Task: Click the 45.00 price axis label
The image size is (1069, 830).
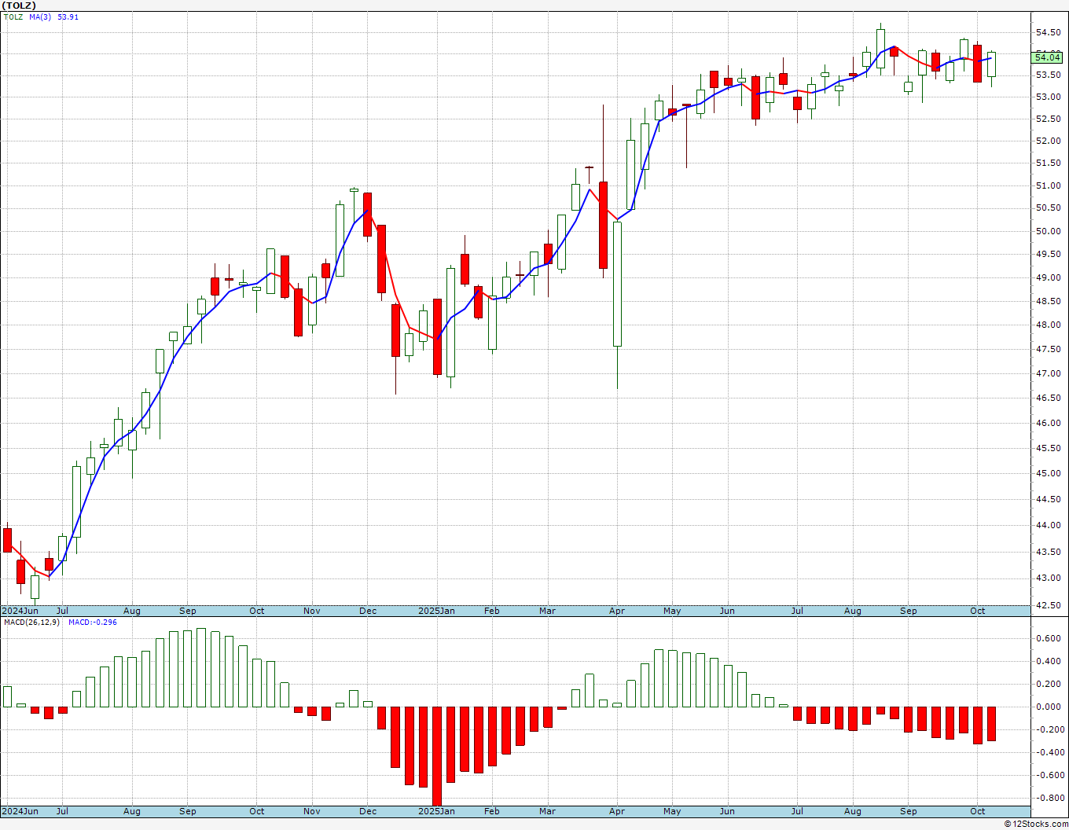Action: click(1049, 473)
